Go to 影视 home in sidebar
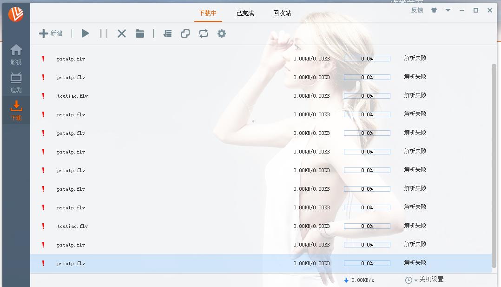This screenshot has width=501, height=287. click(x=16, y=54)
